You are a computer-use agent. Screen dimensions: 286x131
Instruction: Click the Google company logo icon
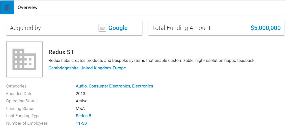(102, 28)
